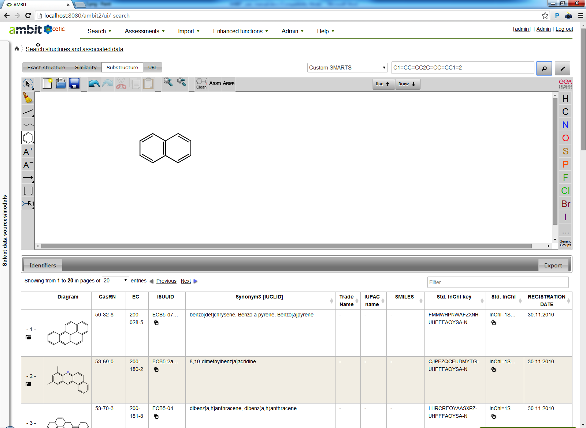Image resolution: width=586 pixels, height=428 pixels.
Task: Click the Draw structure button
Action: 407,84
